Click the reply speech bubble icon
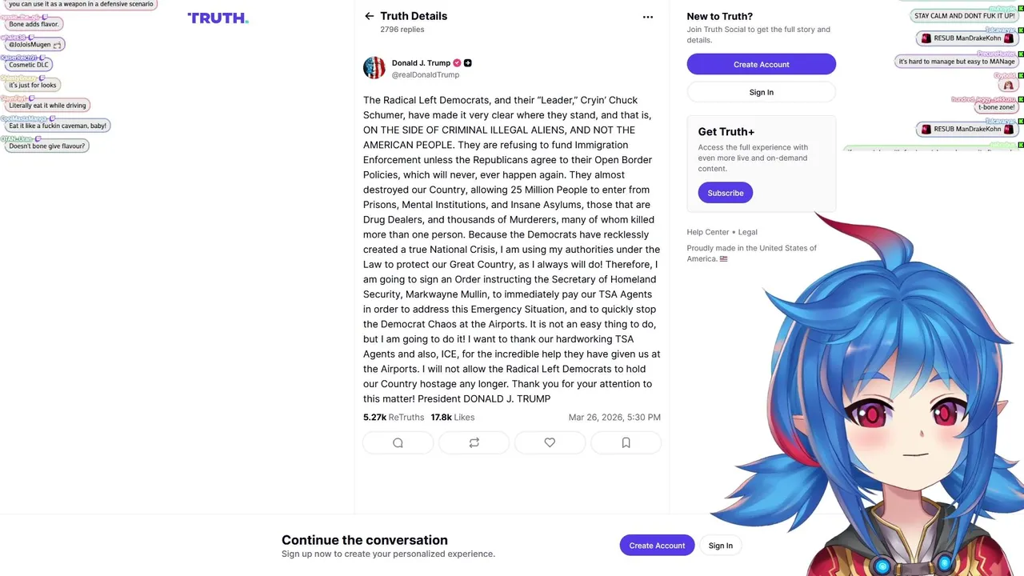Screen dimensions: 1024x576 pyautogui.click(x=398, y=442)
